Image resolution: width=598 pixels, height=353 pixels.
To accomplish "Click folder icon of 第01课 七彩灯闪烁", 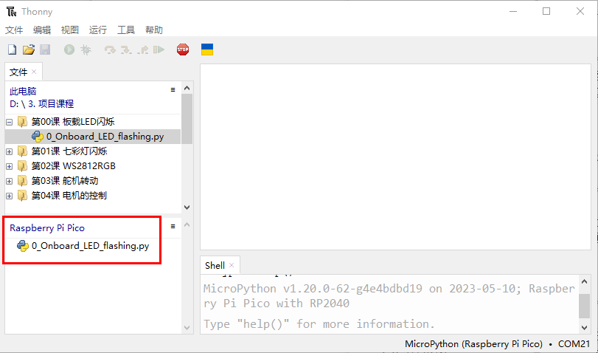I will [23, 151].
